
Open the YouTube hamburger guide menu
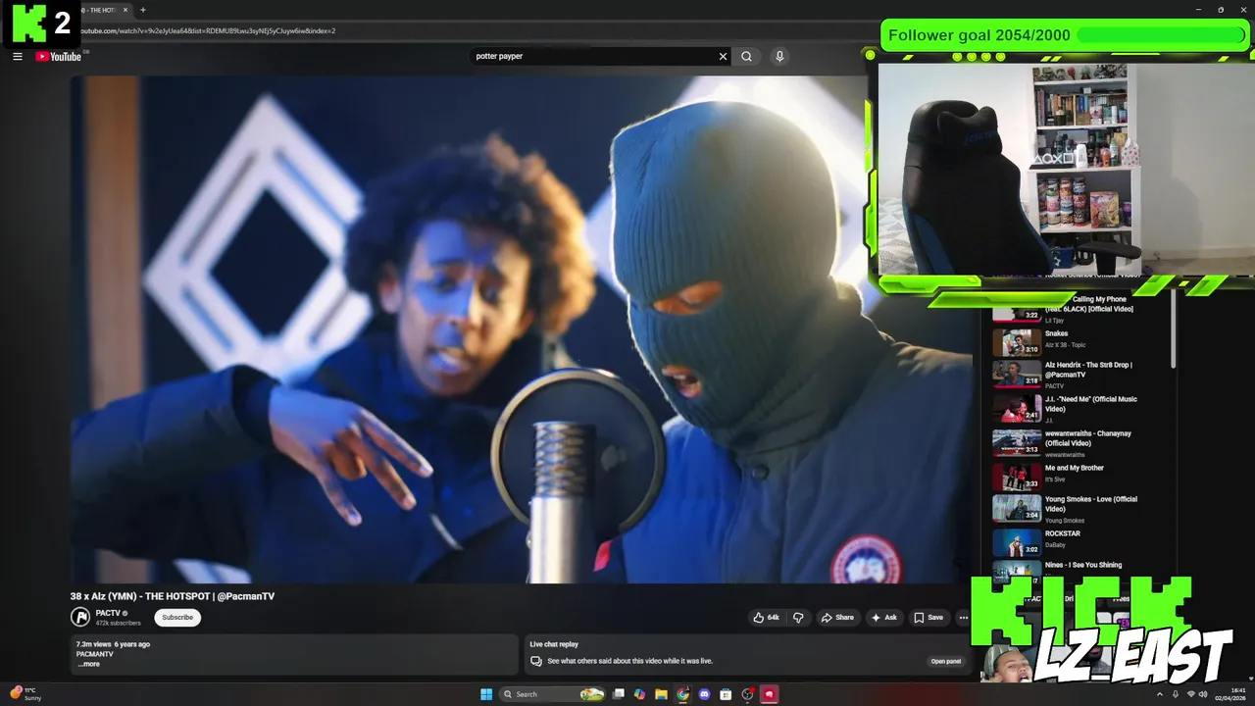tap(17, 57)
